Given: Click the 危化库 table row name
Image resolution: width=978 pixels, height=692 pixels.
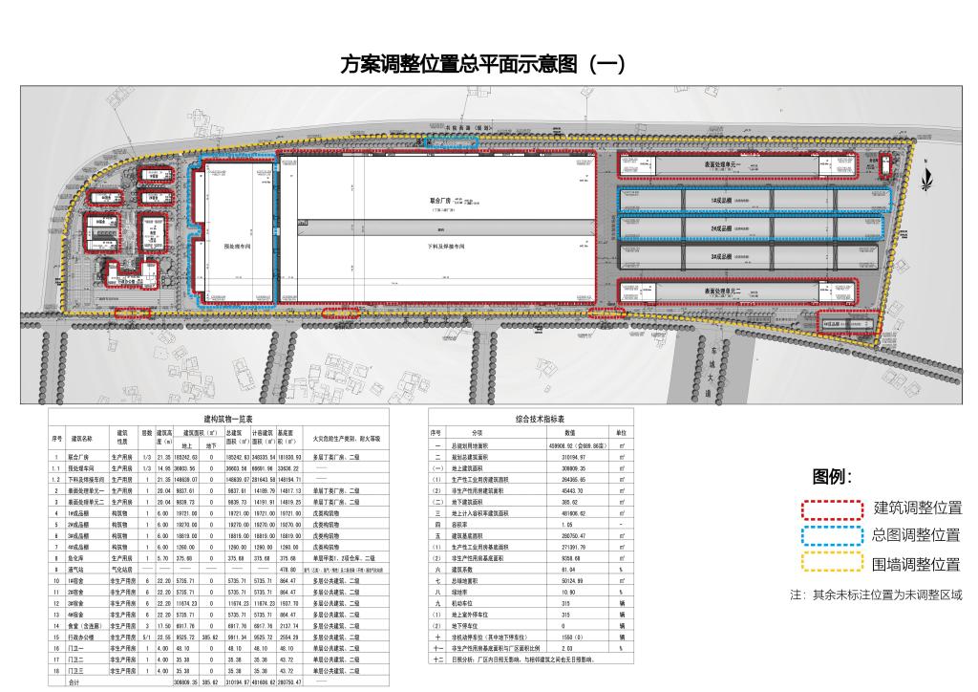Looking at the screenshot, I should click(x=75, y=558).
